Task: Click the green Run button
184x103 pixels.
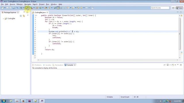Action: point(26,8)
